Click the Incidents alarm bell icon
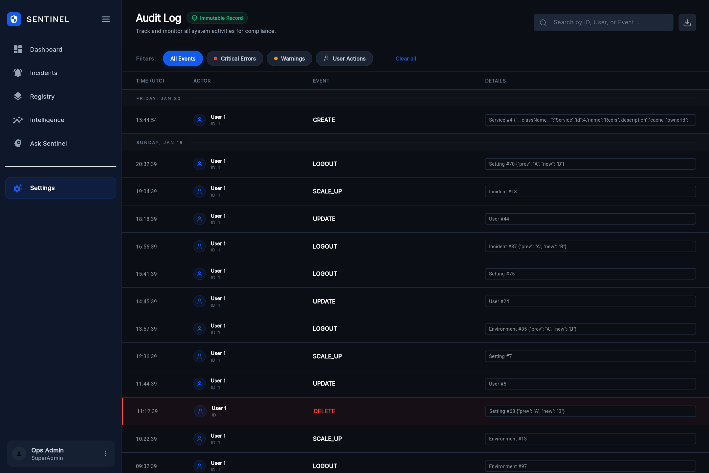Image resolution: width=709 pixels, height=473 pixels. 18,73
